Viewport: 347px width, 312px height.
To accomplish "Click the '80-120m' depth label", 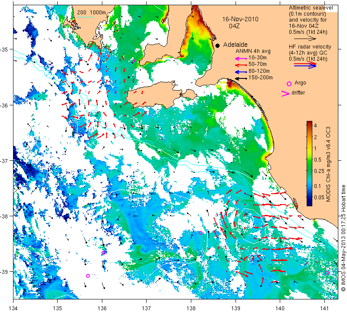I will [x=259, y=71].
